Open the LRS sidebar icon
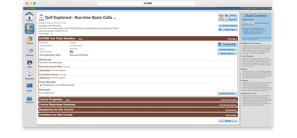This screenshot has height=138, width=297. coord(30,64)
